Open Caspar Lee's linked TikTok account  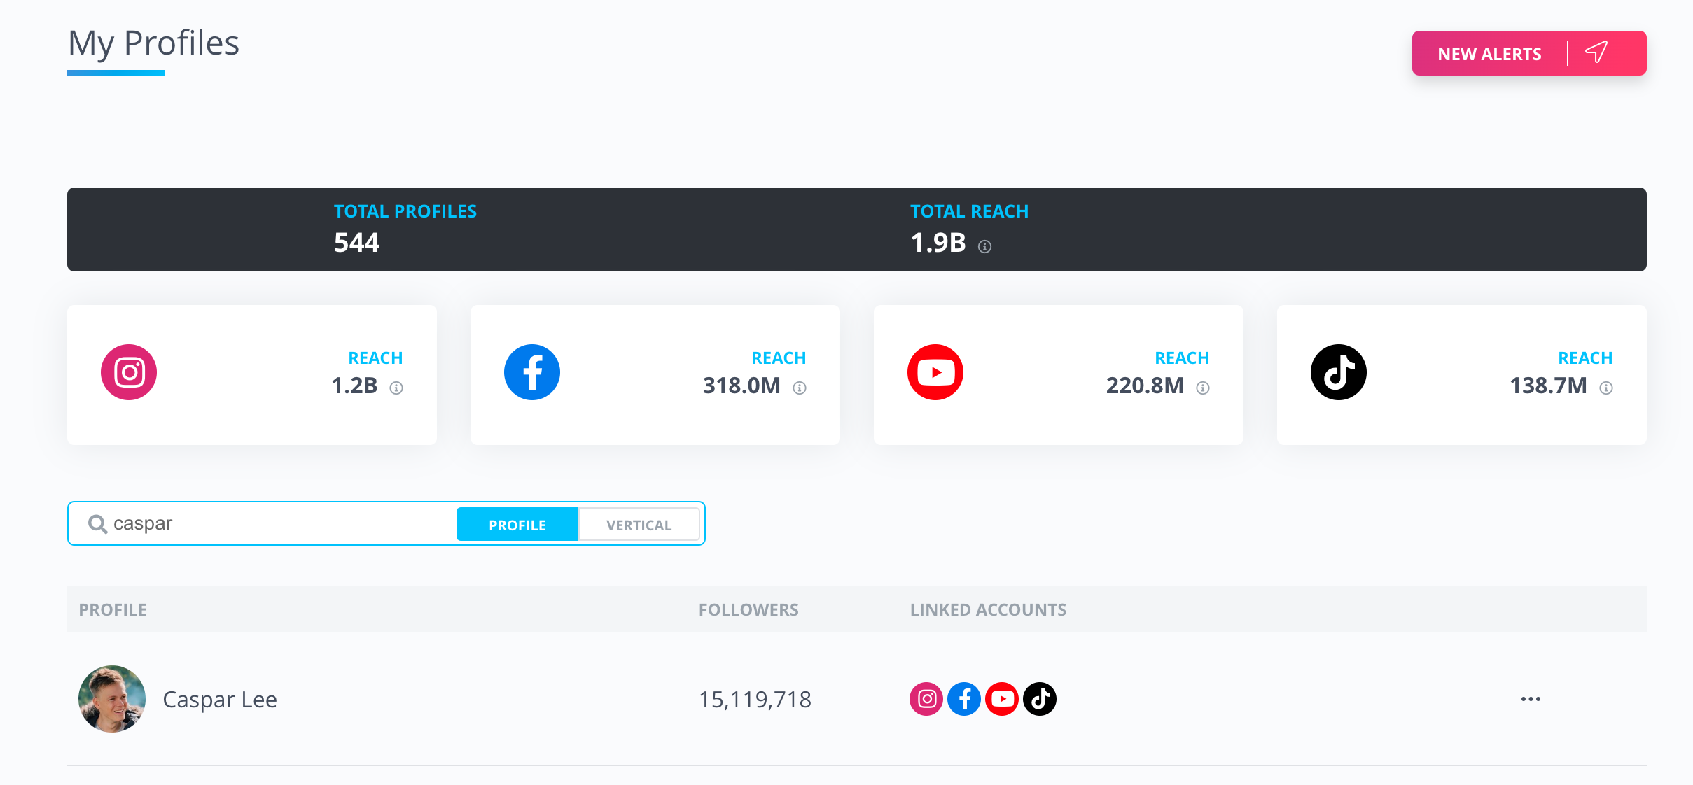(x=1040, y=699)
